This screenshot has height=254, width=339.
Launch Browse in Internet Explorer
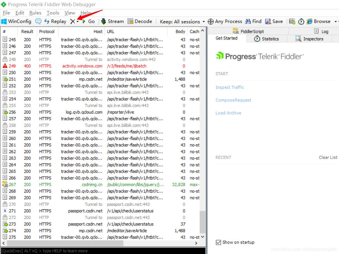pyautogui.click(x=318, y=21)
